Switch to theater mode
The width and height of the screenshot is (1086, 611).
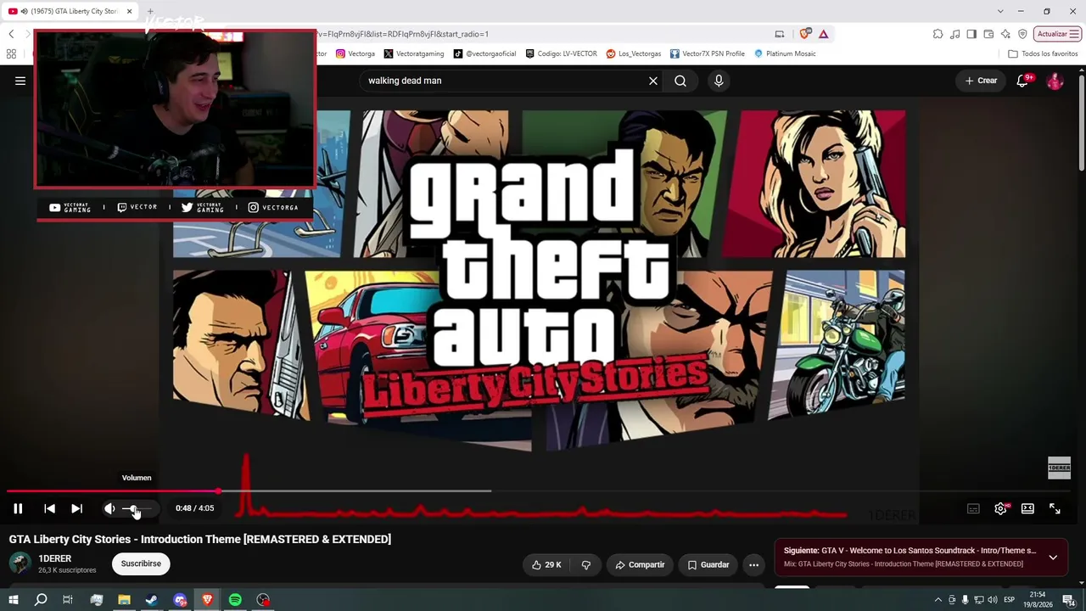click(1027, 508)
